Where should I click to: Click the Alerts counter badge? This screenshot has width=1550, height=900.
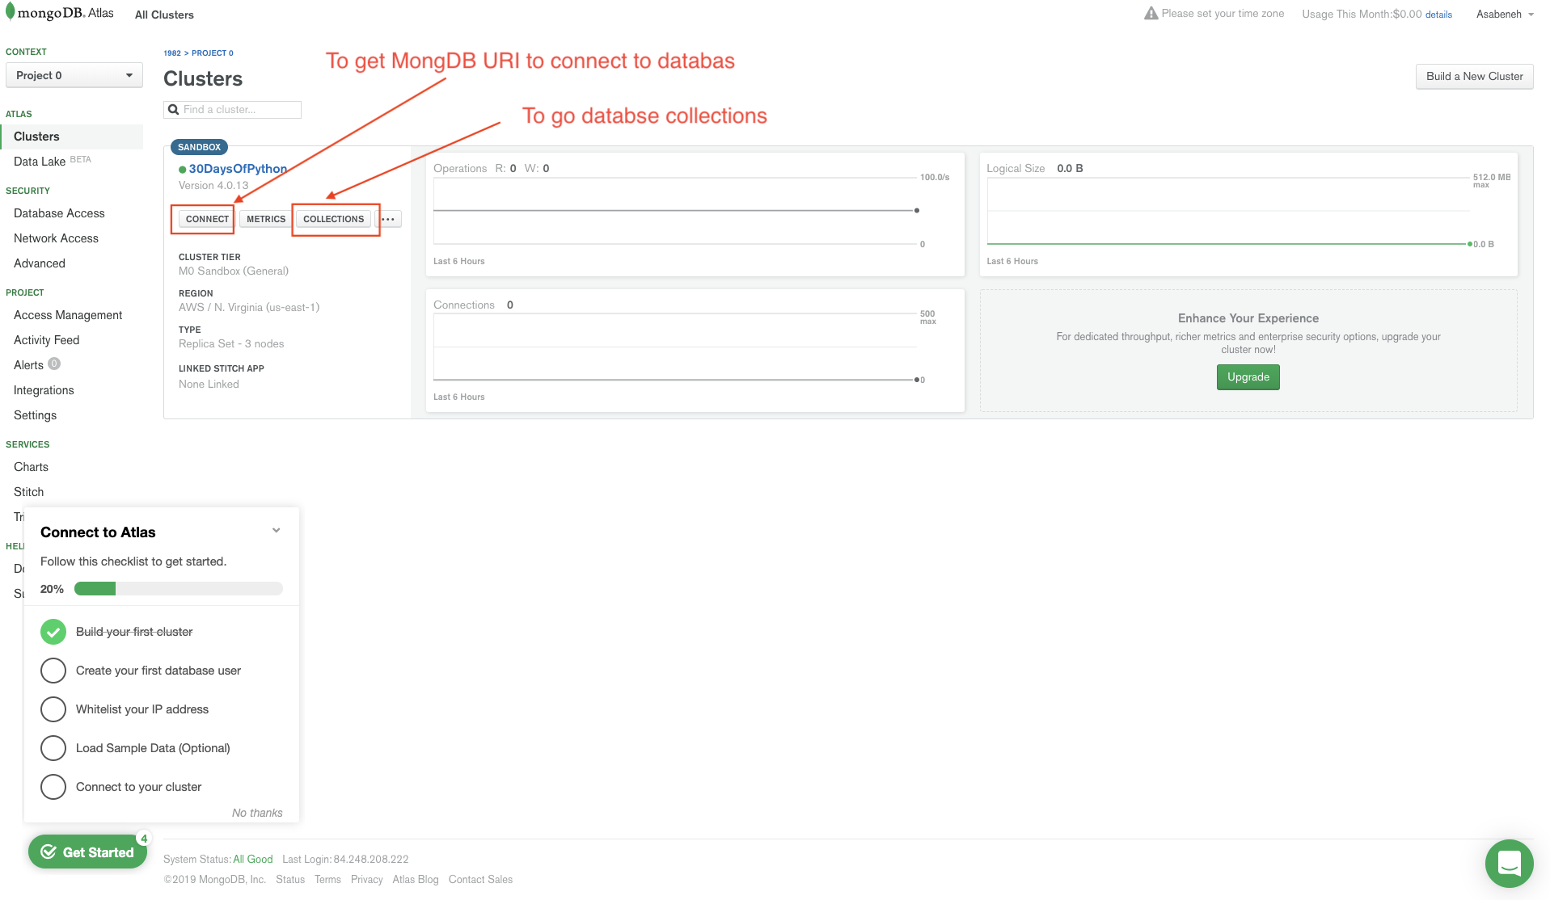pos(54,364)
